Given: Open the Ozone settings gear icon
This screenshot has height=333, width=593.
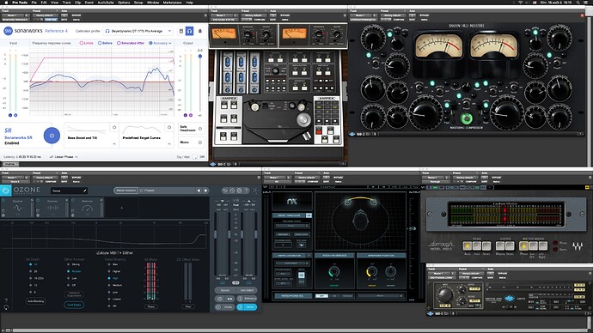Looking at the screenshot, I should click(x=239, y=191).
